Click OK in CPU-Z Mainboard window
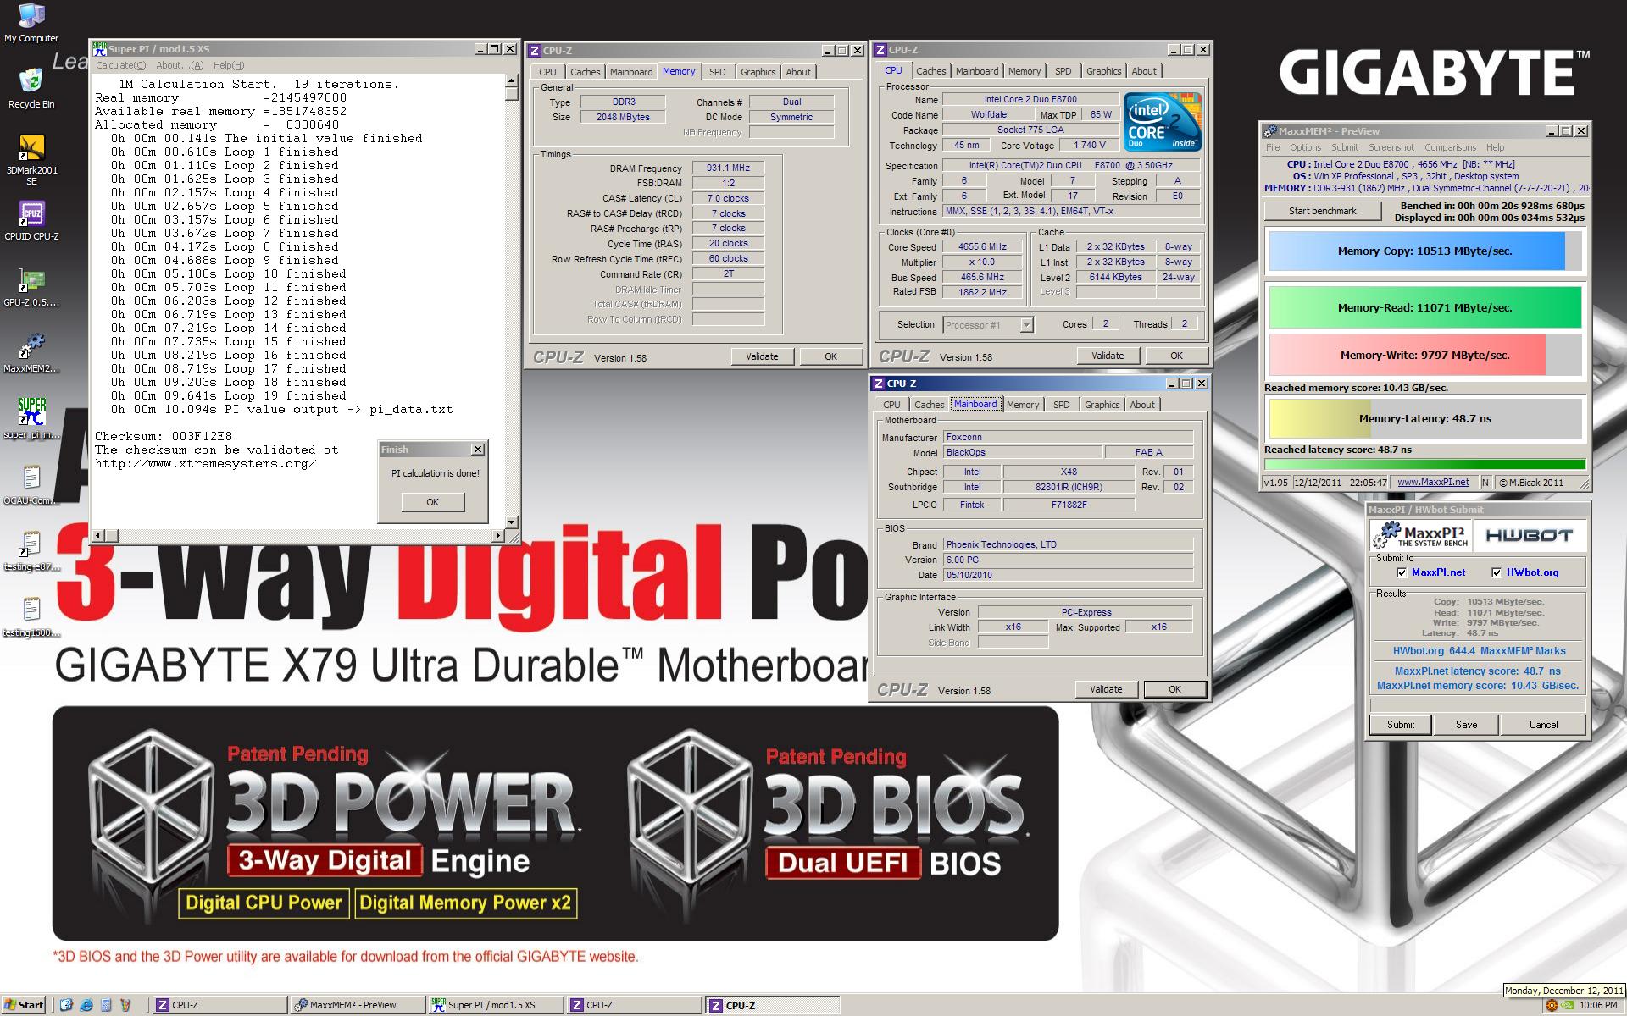The height and width of the screenshot is (1016, 1627). click(1174, 690)
